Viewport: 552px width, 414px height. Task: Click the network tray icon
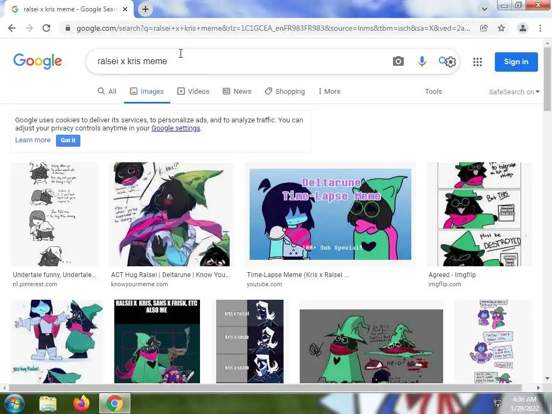tap(498, 403)
